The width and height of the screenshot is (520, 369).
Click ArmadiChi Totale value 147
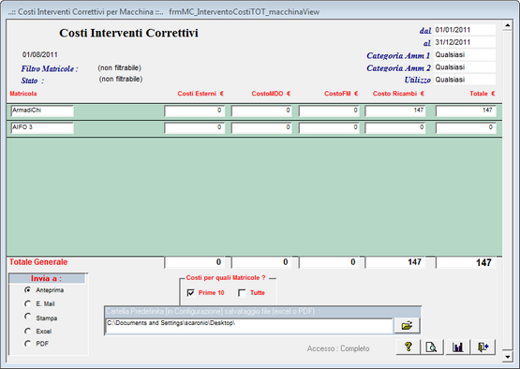point(466,111)
